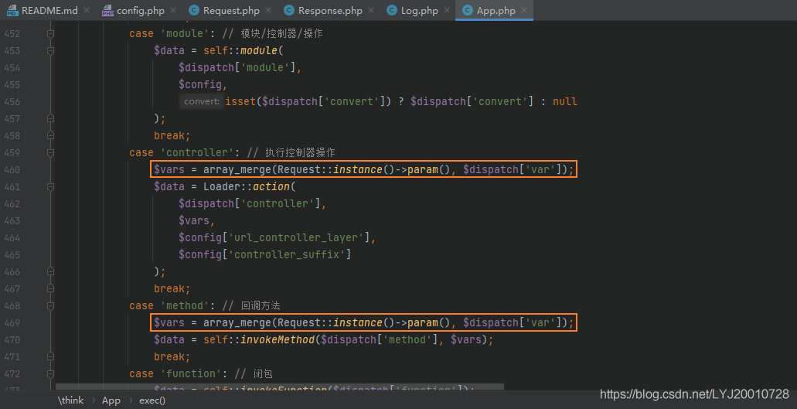This screenshot has height=409, width=797.
Task: Click the horizontal scrollbar under the code
Action: coord(280,387)
